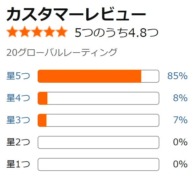Click the empty 2-star histogram bar

point(98,142)
